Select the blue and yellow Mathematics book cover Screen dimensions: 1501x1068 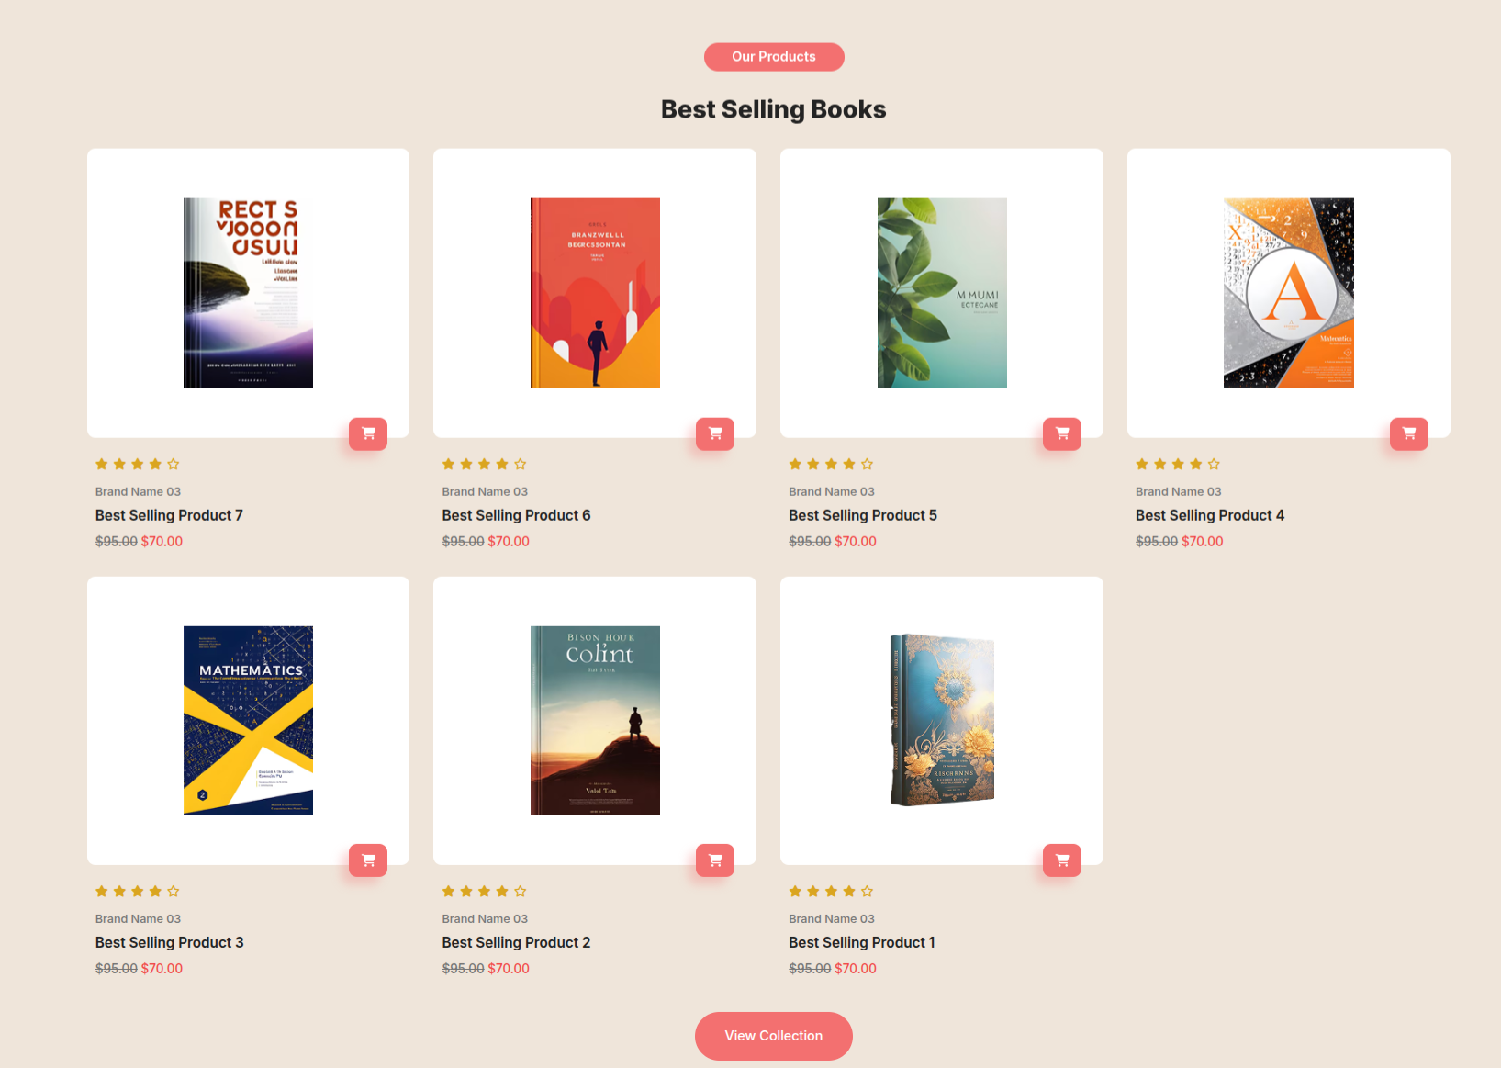[248, 721]
